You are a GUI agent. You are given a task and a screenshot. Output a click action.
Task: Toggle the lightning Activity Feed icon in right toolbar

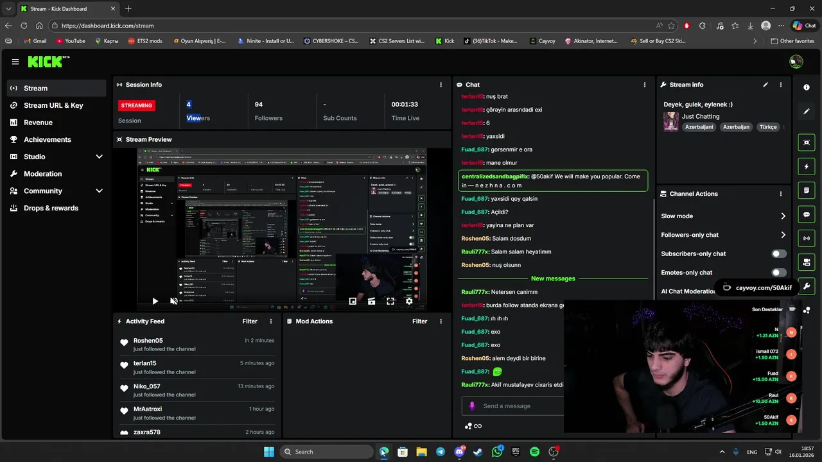coord(807,167)
